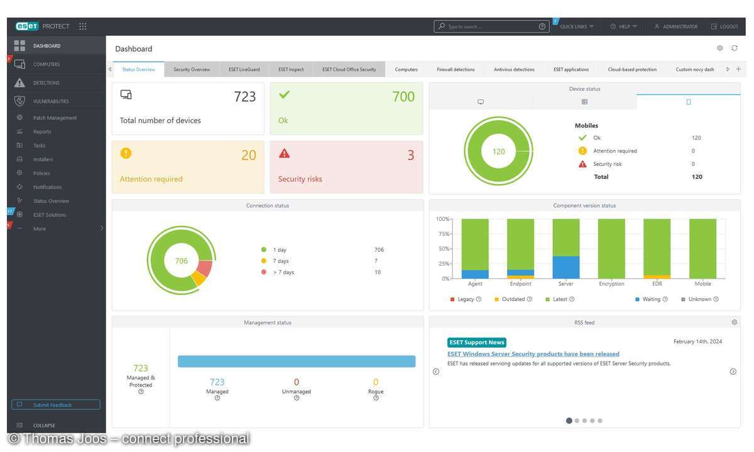The image size is (754, 452).
Task: Select the mobile devices icon in Device status
Action: (689, 102)
